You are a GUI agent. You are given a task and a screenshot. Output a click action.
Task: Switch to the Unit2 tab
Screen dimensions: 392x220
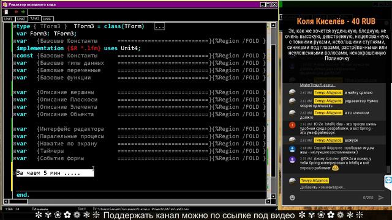pyautogui.click(x=21, y=19)
